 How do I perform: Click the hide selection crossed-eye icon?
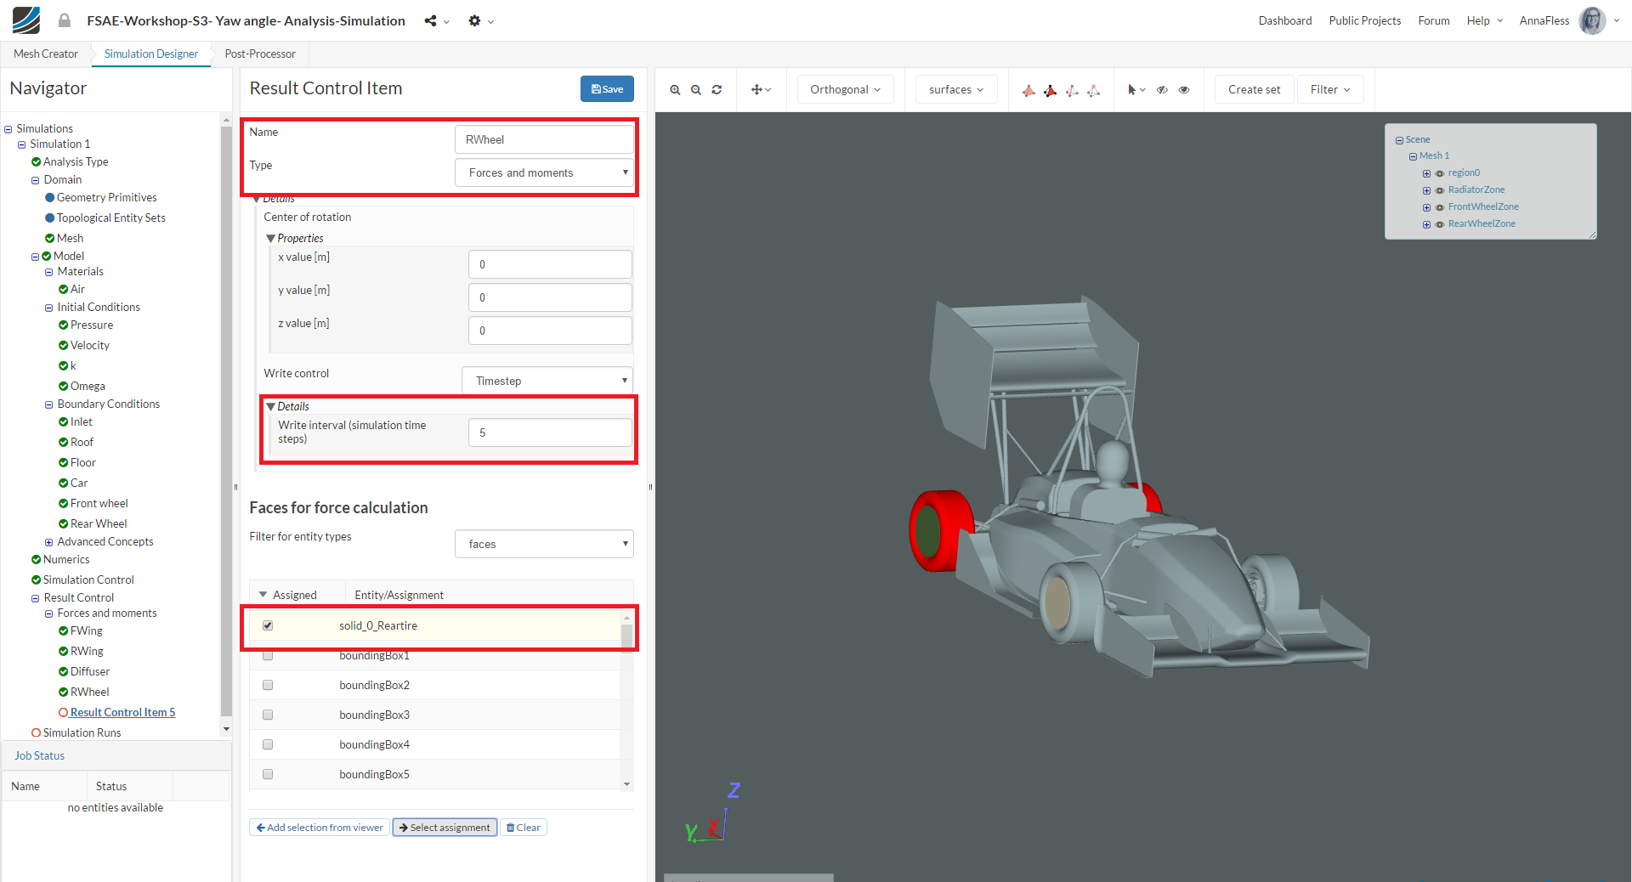1162,90
